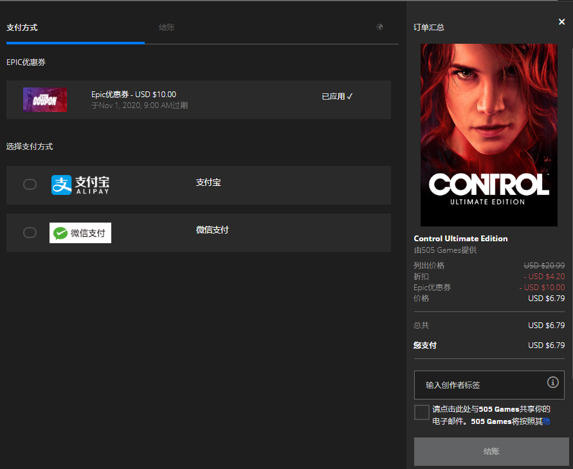Check the share email with 505 Games box

tap(422, 412)
